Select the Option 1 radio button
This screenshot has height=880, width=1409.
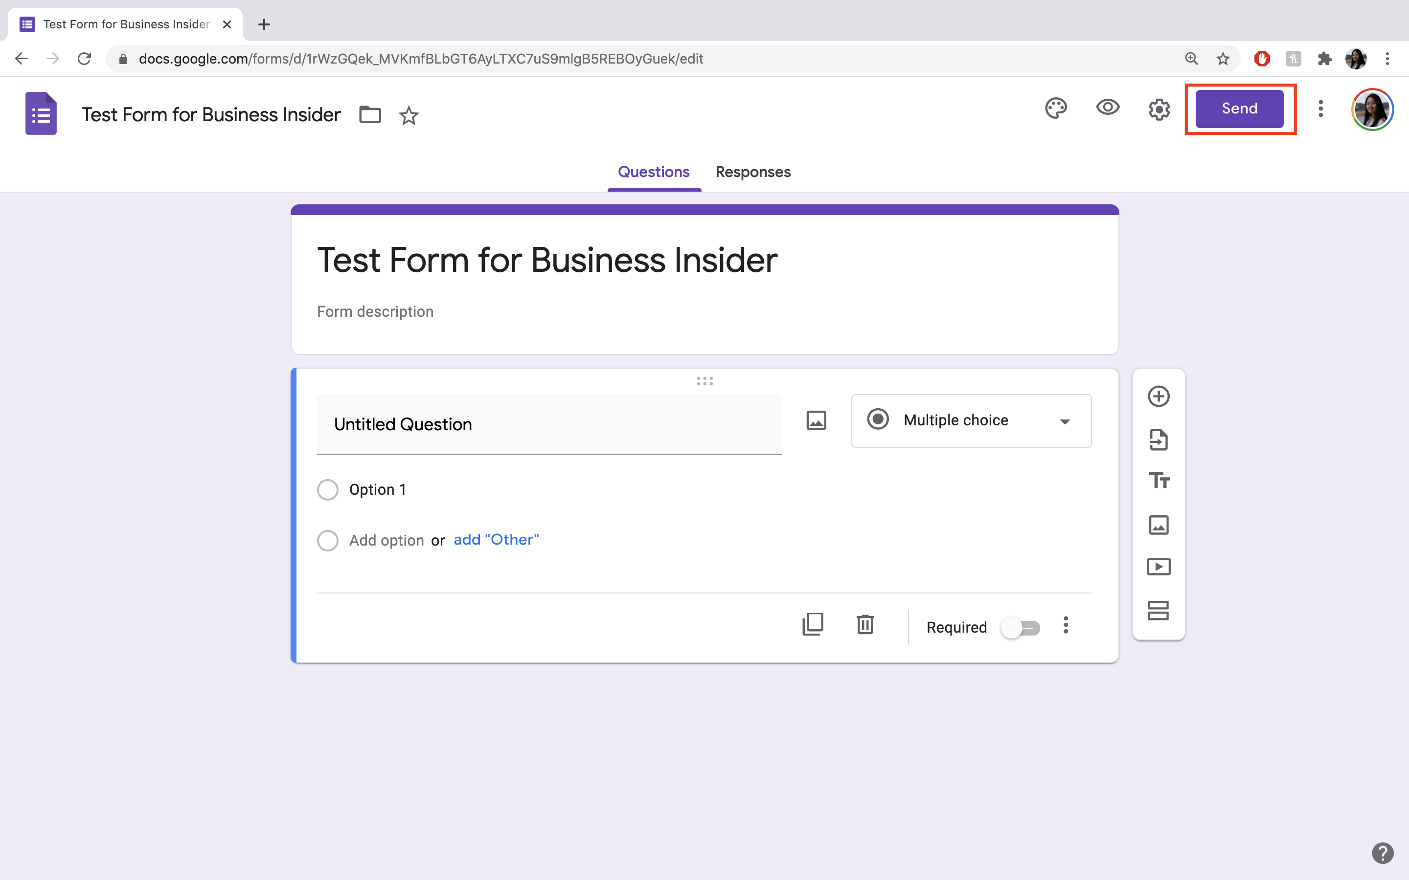point(327,490)
